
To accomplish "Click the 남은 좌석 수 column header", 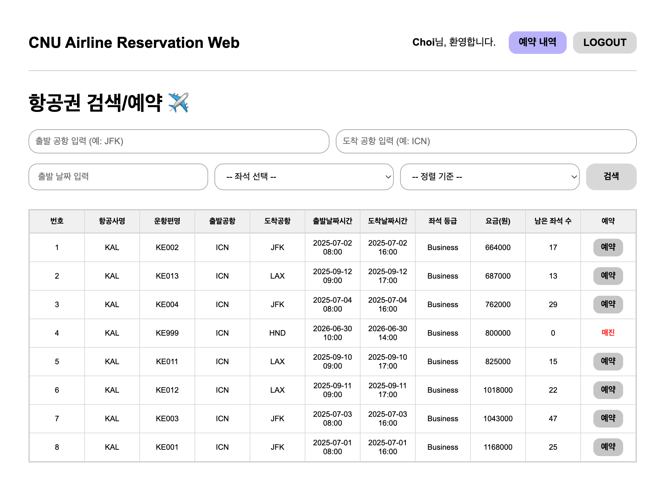I will 553,221.
